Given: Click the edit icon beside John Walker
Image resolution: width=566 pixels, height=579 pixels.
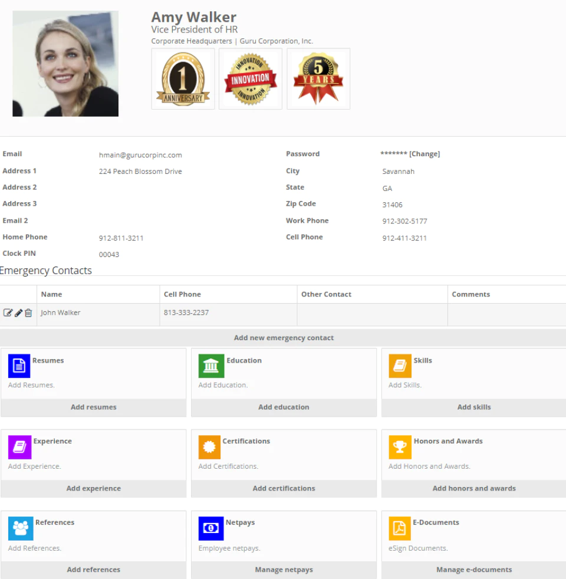Looking at the screenshot, I should (x=8, y=312).
